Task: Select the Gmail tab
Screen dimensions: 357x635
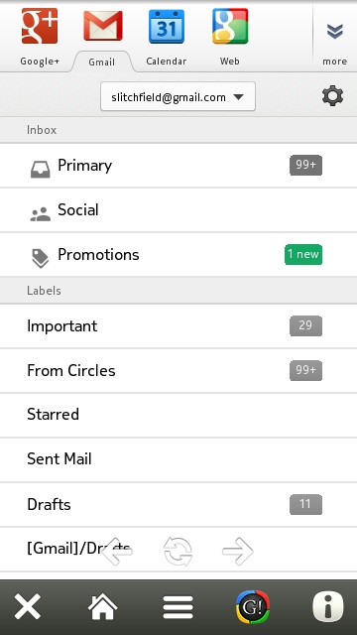Action: pyautogui.click(x=102, y=62)
